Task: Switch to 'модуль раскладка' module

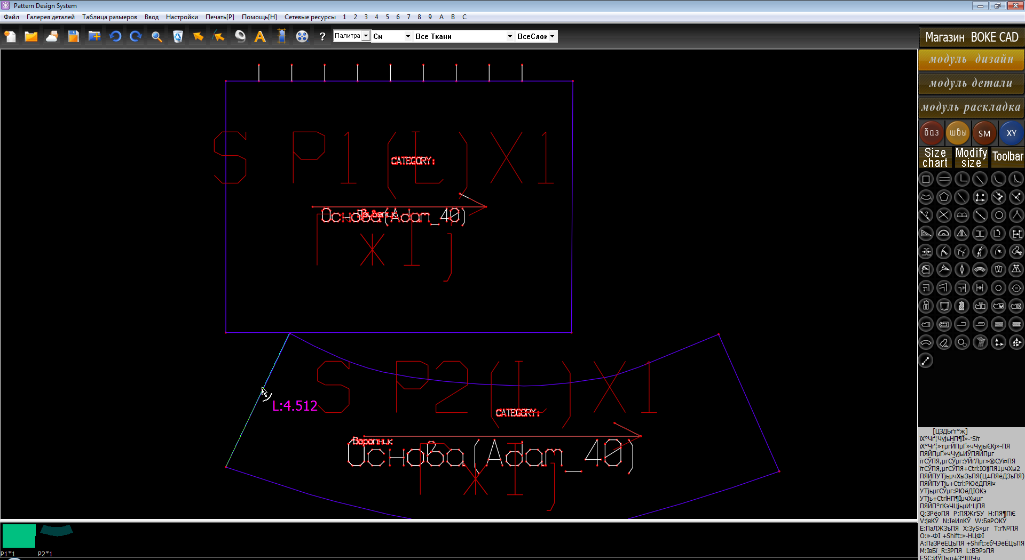Action: click(x=971, y=107)
